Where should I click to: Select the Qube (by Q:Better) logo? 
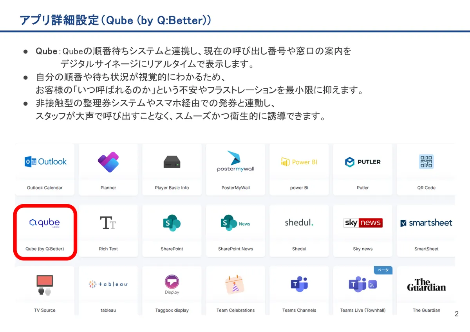click(45, 223)
